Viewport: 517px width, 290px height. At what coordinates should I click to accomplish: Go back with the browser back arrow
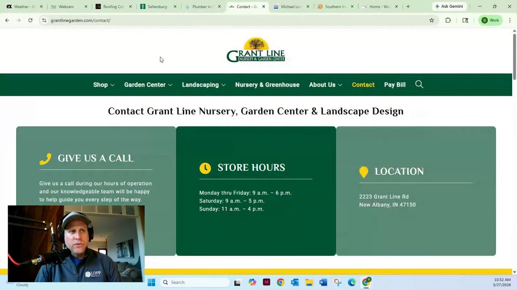click(7, 20)
